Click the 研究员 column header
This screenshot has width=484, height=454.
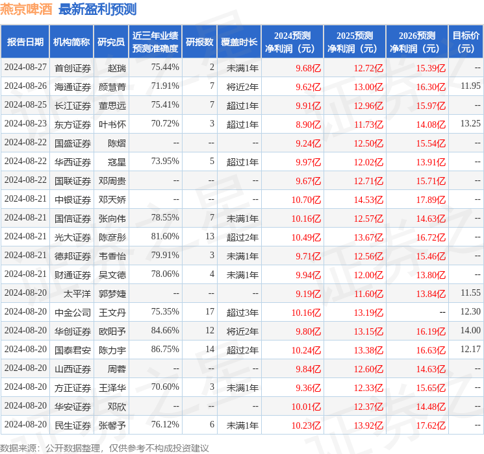point(111,42)
